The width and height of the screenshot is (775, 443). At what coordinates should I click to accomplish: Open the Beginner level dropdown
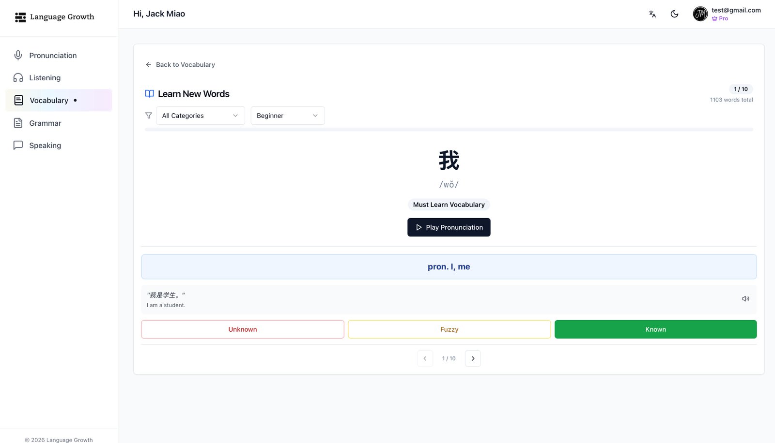(x=287, y=116)
